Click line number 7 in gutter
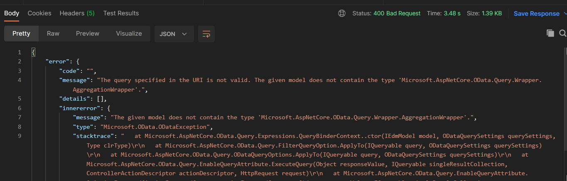567x181 pixels. click(19, 117)
